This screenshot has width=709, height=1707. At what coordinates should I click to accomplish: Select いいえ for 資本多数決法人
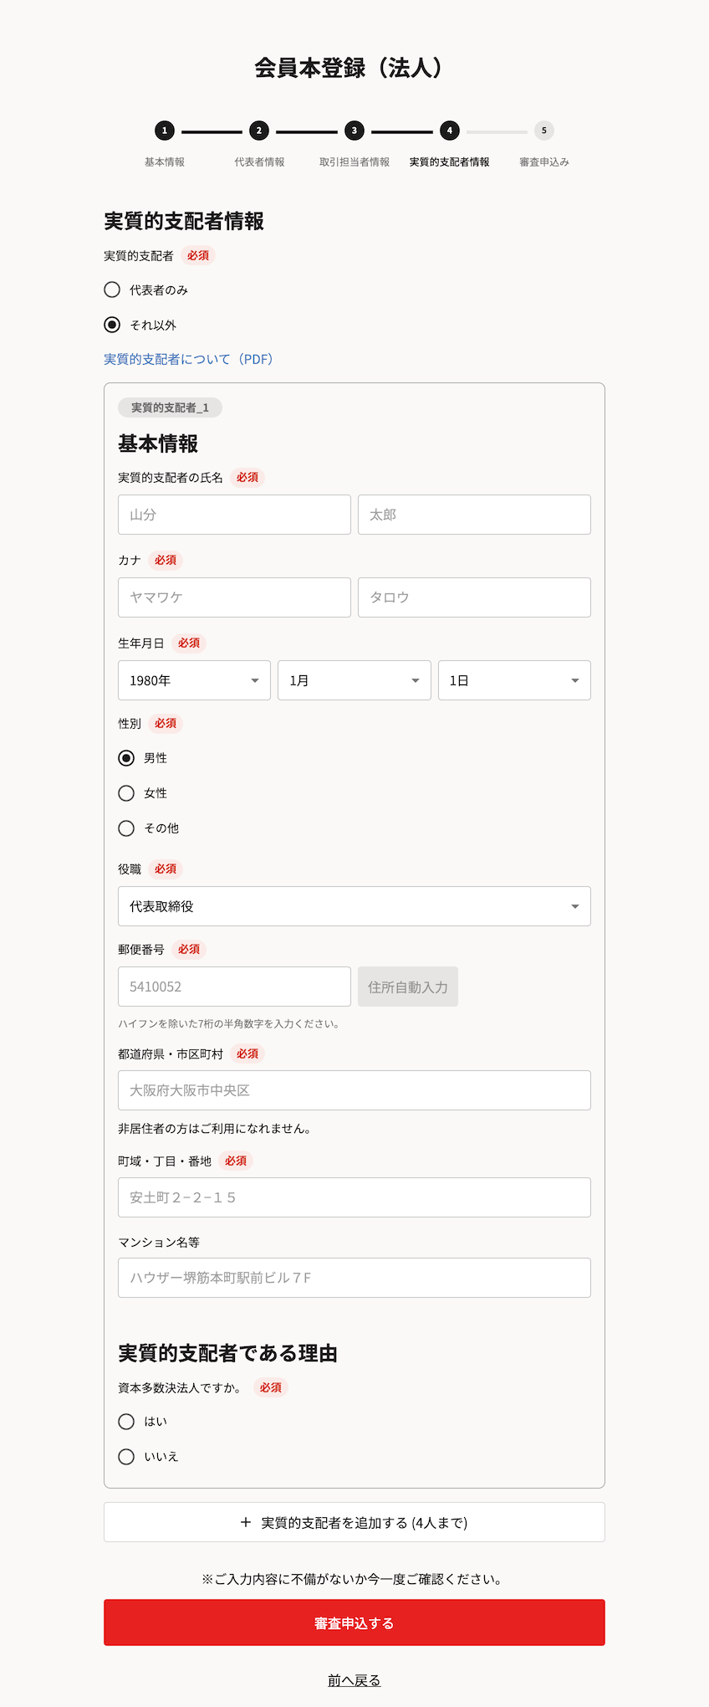click(126, 1457)
